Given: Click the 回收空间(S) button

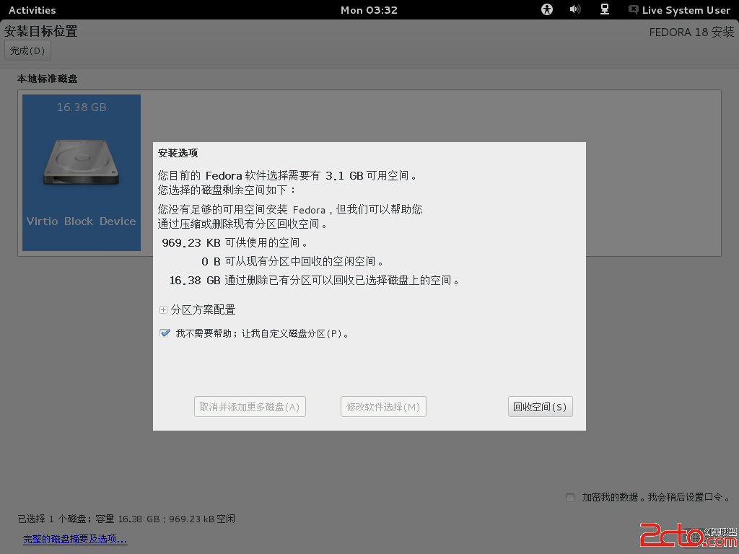Looking at the screenshot, I should [x=540, y=407].
